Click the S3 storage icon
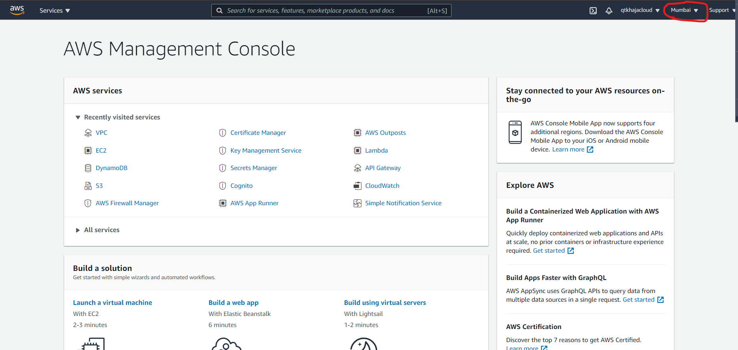 pos(88,185)
